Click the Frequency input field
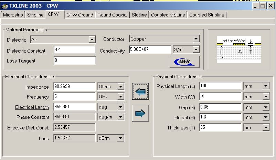276x160 pixels. click(74, 96)
